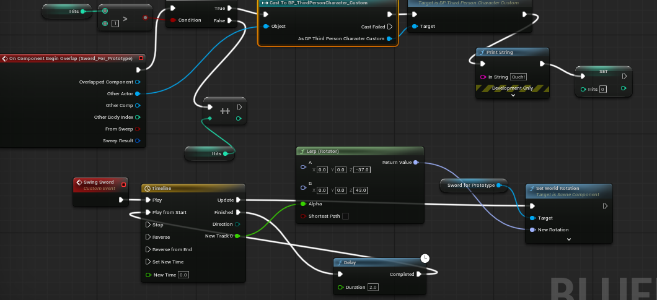Click the Lerp B rotator Z field 43.0
Screen dimensions: 657x300
pos(361,191)
